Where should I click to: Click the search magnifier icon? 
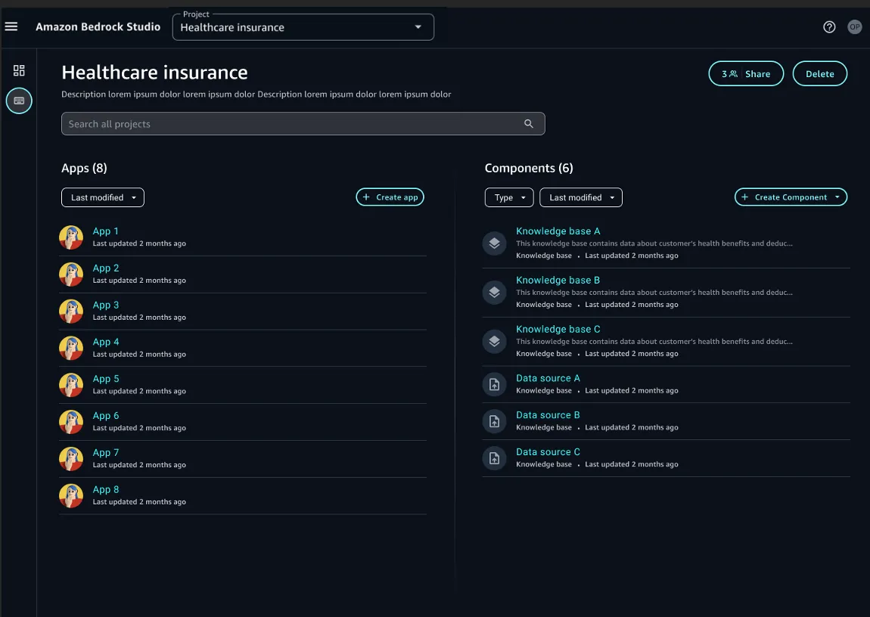point(529,124)
